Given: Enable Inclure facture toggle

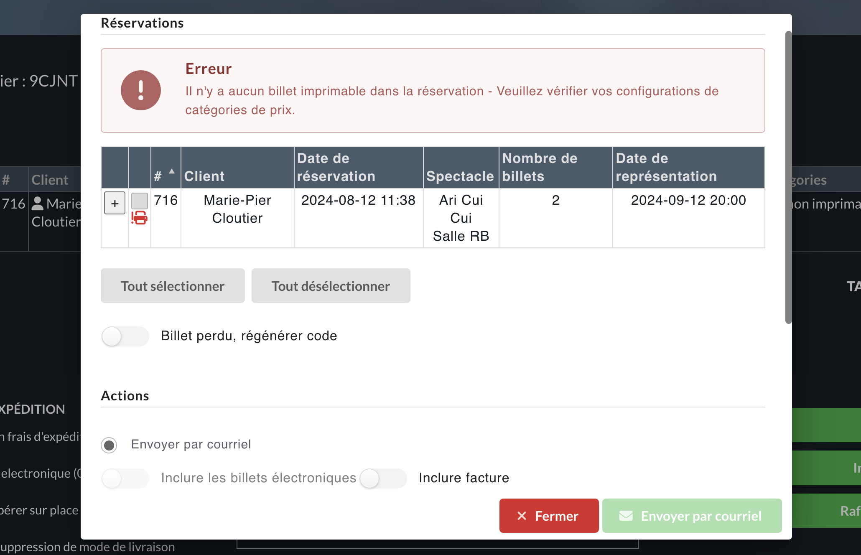Looking at the screenshot, I should [x=383, y=479].
